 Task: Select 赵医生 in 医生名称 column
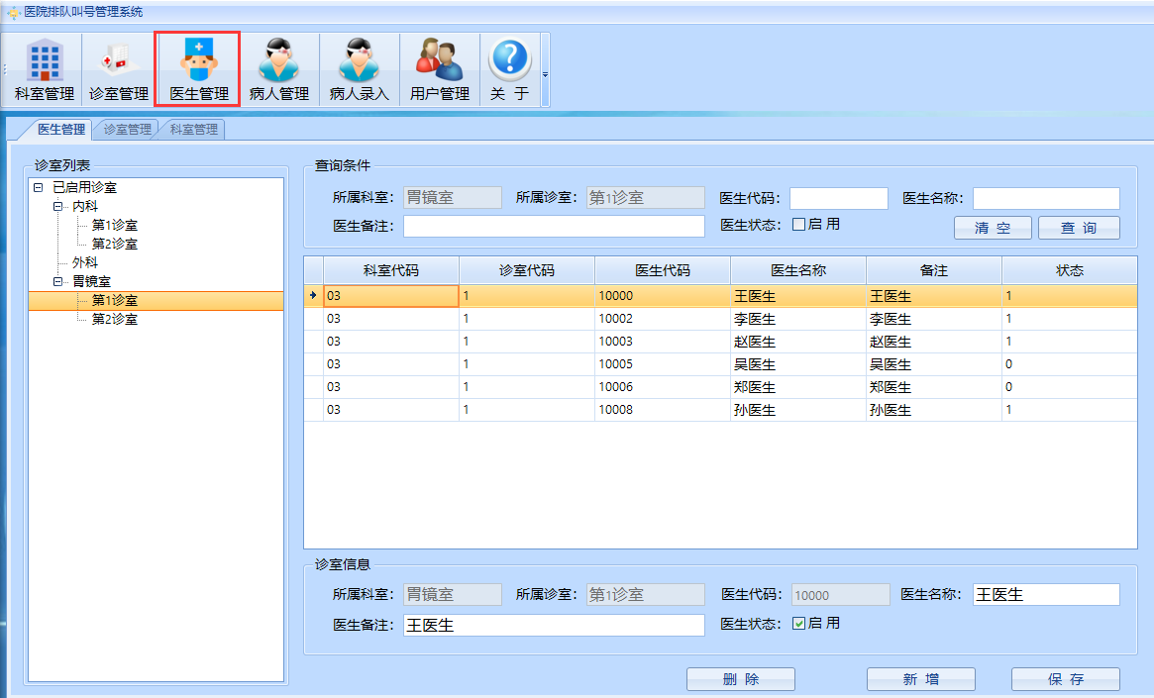click(798, 342)
